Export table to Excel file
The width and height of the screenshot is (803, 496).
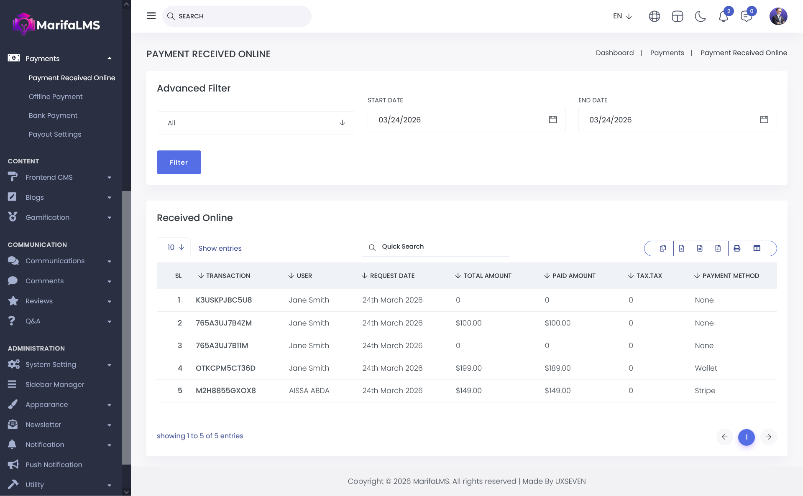[681, 248]
